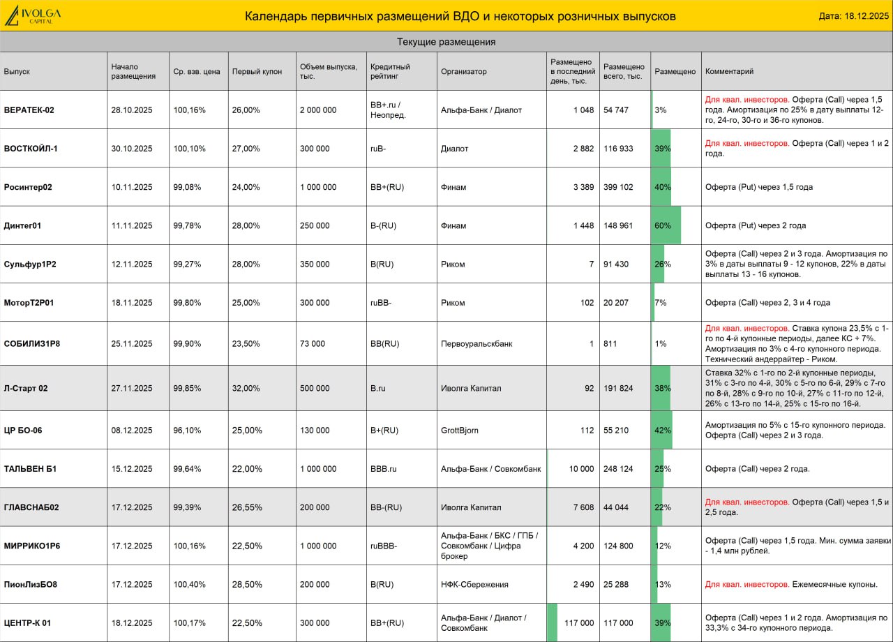Click the 40% placement bar for Росинтер02
The height and width of the screenshot is (642, 893).
tap(661, 187)
